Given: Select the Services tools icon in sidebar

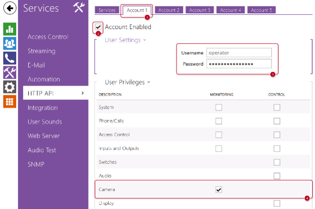Looking at the screenshot, I should pyautogui.click(x=10, y=72).
